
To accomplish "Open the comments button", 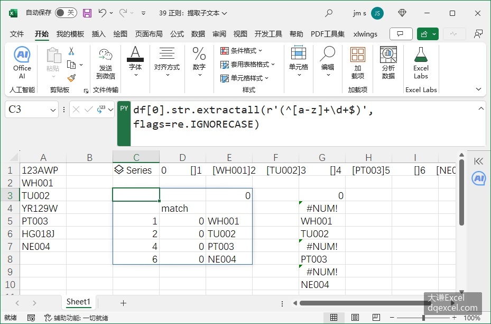I will [401, 34].
